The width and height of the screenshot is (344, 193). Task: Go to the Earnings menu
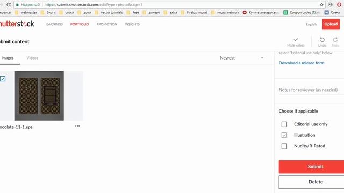[x=54, y=24]
